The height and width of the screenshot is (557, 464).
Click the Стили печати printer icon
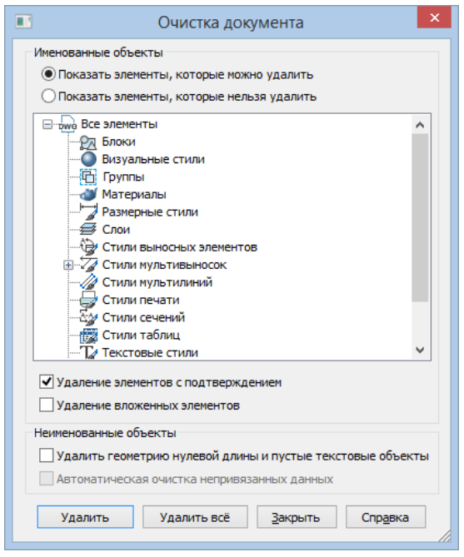pyautogui.click(x=88, y=300)
